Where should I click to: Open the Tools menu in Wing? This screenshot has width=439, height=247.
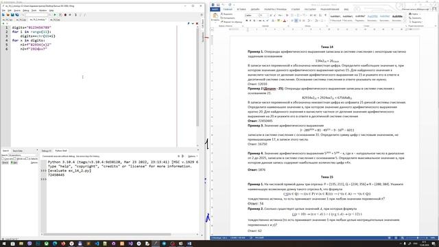pos(34,10)
